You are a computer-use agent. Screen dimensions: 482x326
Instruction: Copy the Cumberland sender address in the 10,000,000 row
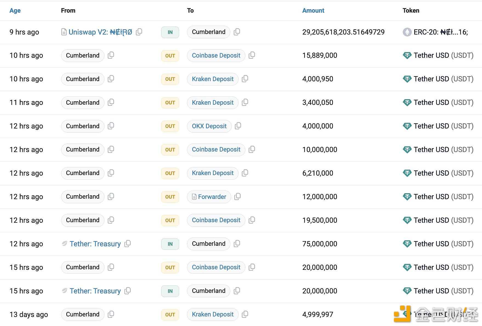click(111, 150)
